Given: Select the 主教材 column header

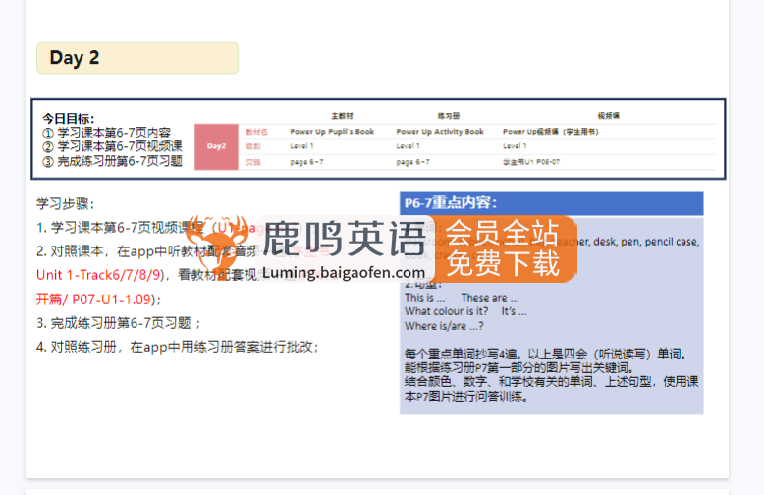Looking at the screenshot, I should click(x=342, y=116).
